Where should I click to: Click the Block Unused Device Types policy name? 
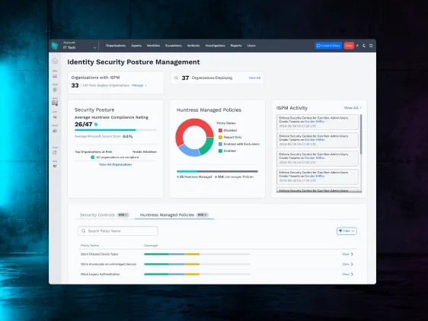99,254
